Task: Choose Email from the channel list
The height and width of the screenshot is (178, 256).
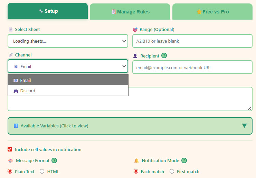Action: pos(68,80)
